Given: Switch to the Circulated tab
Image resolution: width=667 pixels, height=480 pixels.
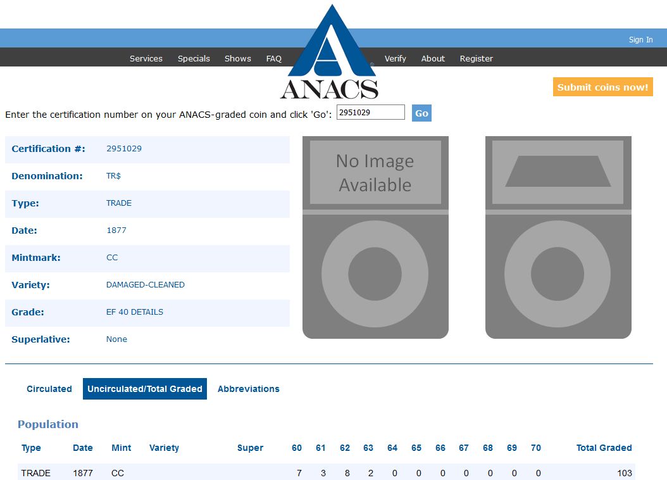Looking at the screenshot, I should click(49, 389).
